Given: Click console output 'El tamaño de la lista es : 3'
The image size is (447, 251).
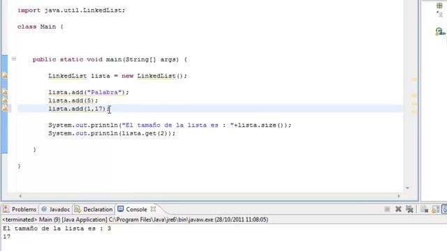Looking at the screenshot, I should [57, 229].
